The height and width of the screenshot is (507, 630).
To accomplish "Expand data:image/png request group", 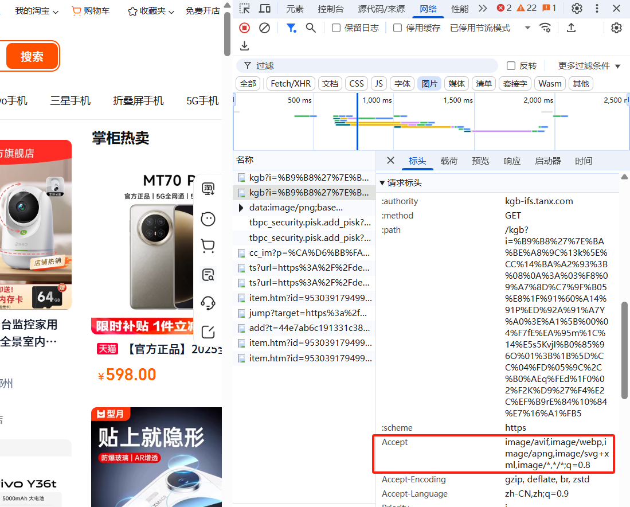I will coord(241,208).
